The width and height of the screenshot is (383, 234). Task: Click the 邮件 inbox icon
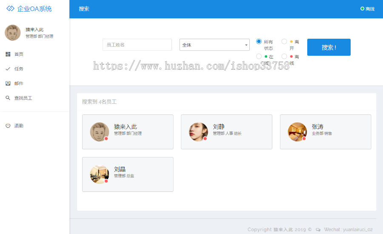click(x=8, y=83)
